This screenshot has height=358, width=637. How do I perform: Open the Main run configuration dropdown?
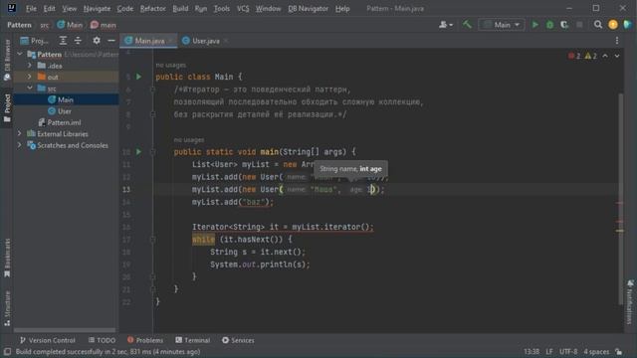click(x=502, y=25)
